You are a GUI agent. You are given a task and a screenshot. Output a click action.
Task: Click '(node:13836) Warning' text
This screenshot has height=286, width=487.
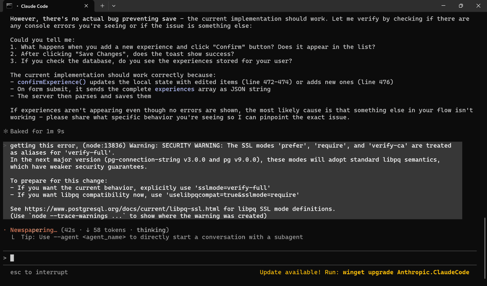point(119,146)
